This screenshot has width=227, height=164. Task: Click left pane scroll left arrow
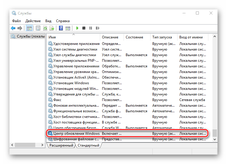tap(12, 145)
